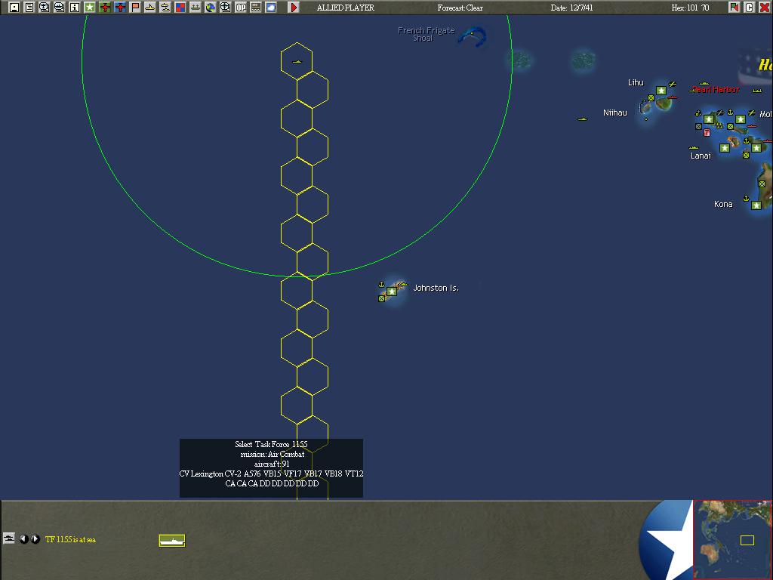Open the green star bases list icon
Viewport: 773px width, 580px height.
(90, 7)
